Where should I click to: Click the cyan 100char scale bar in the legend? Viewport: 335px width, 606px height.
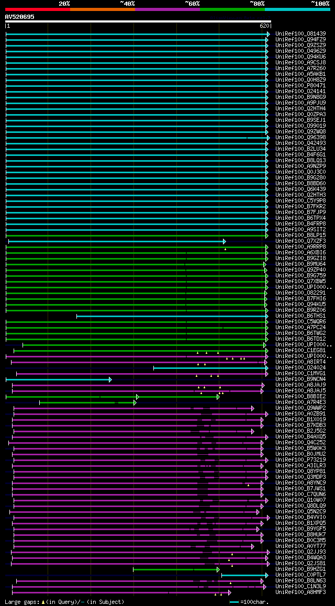point(234,602)
